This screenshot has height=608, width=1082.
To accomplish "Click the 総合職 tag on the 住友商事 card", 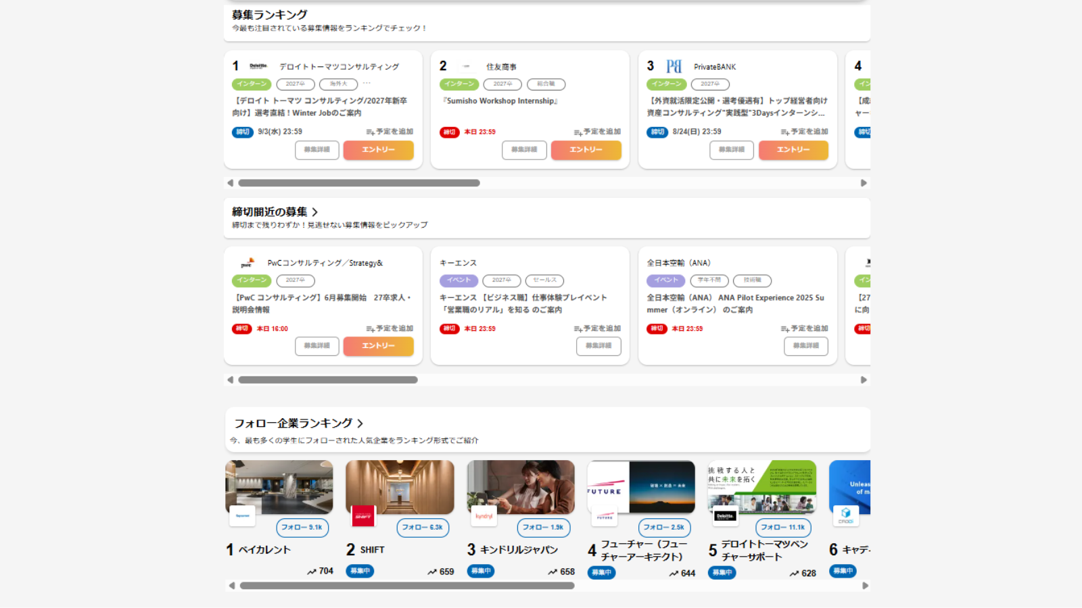I will [x=546, y=84].
